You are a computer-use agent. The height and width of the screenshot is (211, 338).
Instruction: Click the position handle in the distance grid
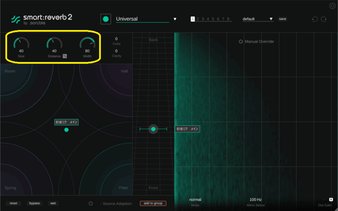(153, 129)
